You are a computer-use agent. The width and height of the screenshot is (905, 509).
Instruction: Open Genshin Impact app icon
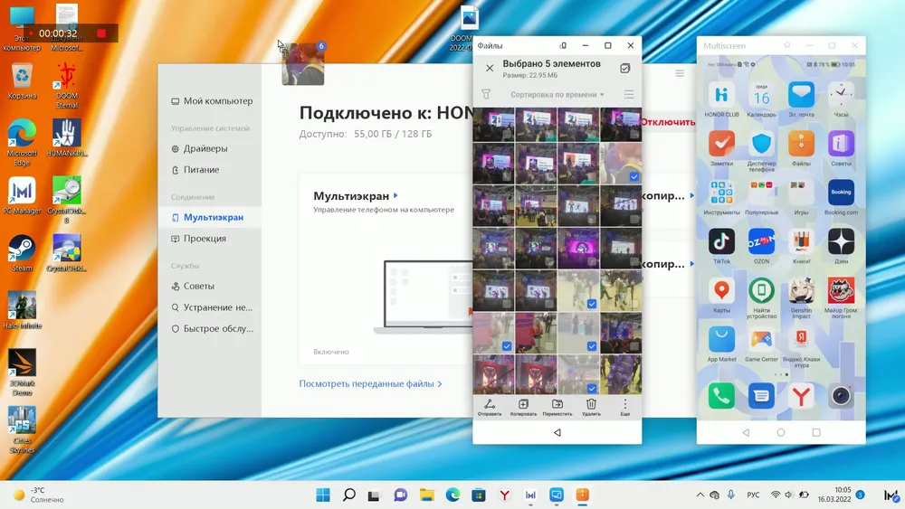tap(801, 290)
